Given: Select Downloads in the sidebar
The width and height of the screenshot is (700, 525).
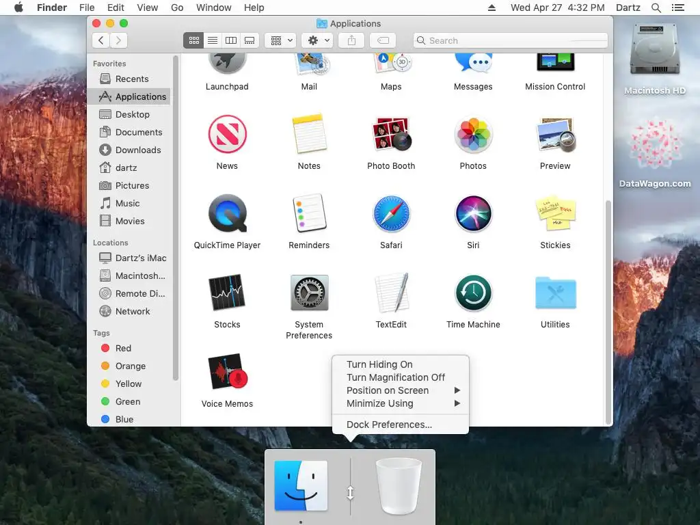Looking at the screenshot, I should tap(129, 150).
